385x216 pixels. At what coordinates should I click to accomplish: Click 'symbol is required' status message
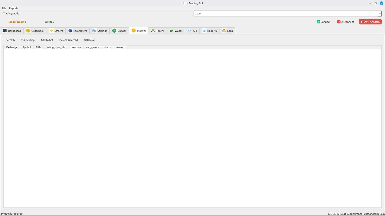point(12,214)
